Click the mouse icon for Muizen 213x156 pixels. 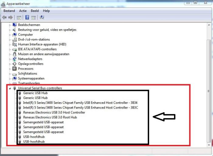point(14,54)
